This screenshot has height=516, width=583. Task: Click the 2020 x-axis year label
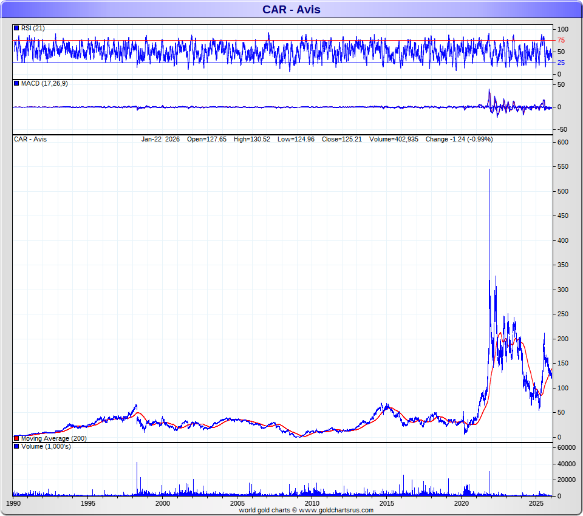coord(462,503)
